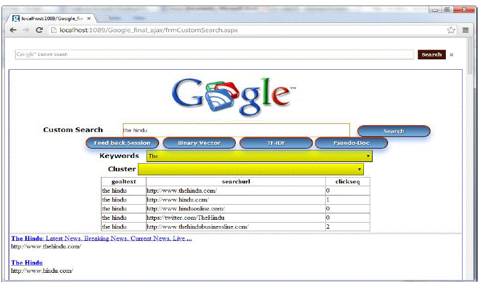The height and width of the screenshot is (282, 481).
Task: Open the Chrome menu icon
Action: click(x=465, y=30)
